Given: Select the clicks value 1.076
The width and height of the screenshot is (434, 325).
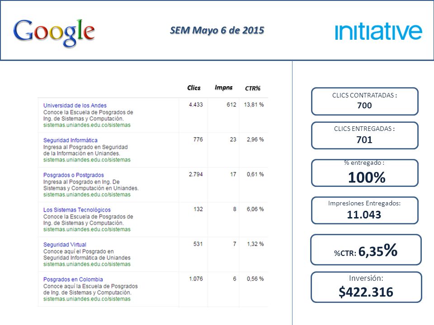Looking at the screenshot, I should click(x=196, y=279).
